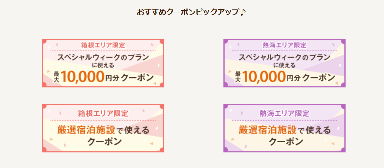Viewport: 384px width, 168px height.
Task: Select the Atami 厳選宿泊施設 coupon banner
Action: coord(284,128)
